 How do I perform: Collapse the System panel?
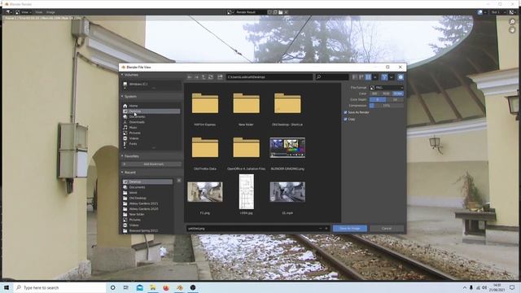point(122,96)
